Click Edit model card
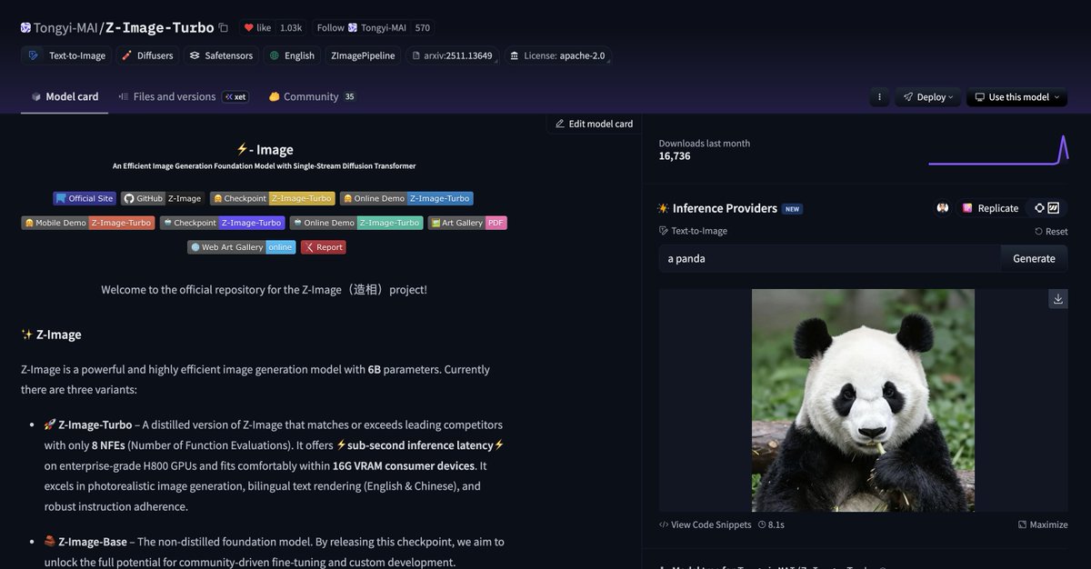1091x569 pixels. (593, 124)
